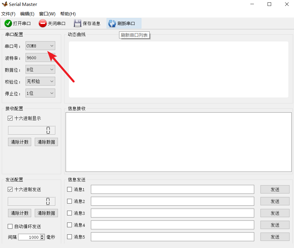Viewport: 294px width, 248px height.
Task: Send message 2 with 发送 button
Action: [x=275, y=201]
